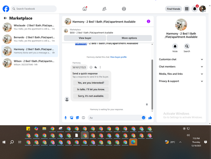Viewport: 211px width, 159px height.
Task: Open Facebook home via logo
Action: 6,9
